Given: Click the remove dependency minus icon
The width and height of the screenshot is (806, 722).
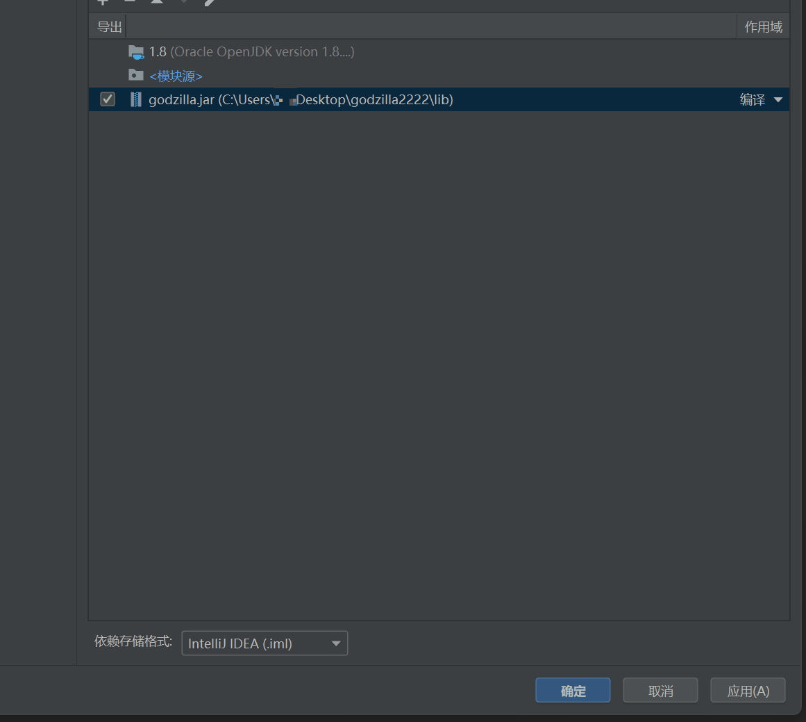Looking at the screenshot, I should [130, 2].
